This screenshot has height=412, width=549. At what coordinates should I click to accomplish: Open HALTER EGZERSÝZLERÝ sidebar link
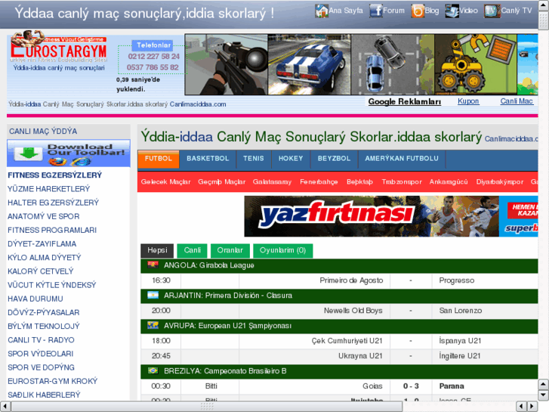click(x=53, y=203)
